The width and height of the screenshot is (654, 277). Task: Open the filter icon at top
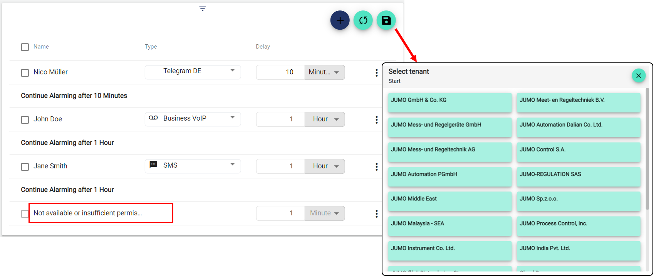click(x=203, y=8)
